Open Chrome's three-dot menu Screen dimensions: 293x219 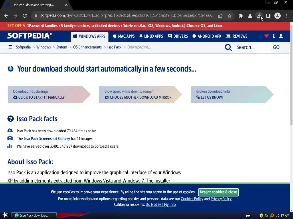287,16
